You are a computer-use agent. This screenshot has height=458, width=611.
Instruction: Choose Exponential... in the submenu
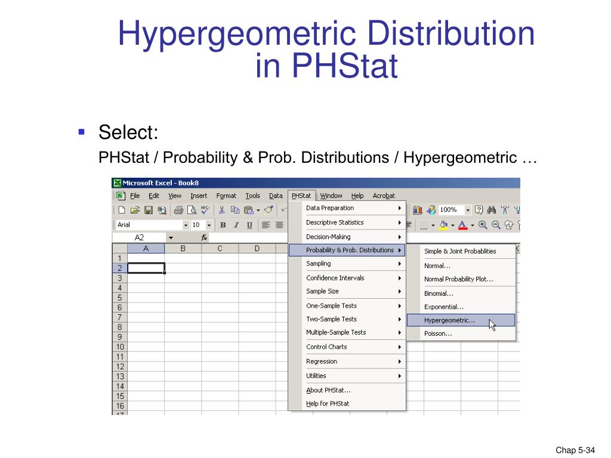coord(461,307)
